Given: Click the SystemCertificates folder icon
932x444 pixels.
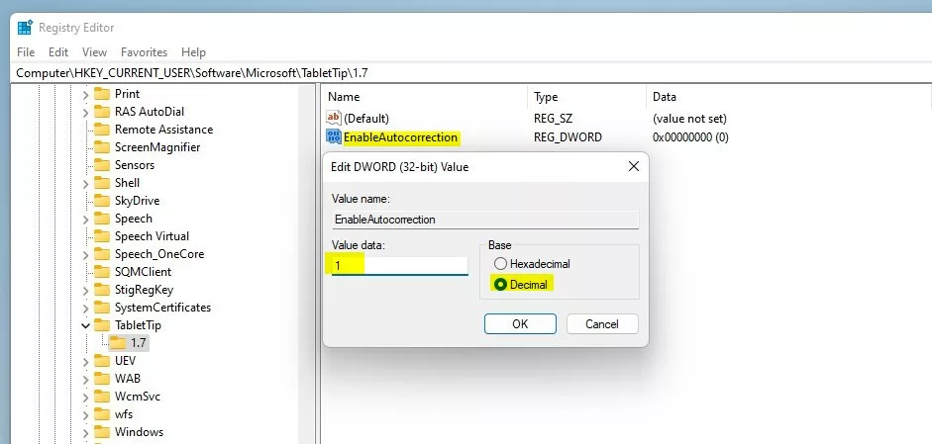Looking at the screenshot, I should click(102, 308).
